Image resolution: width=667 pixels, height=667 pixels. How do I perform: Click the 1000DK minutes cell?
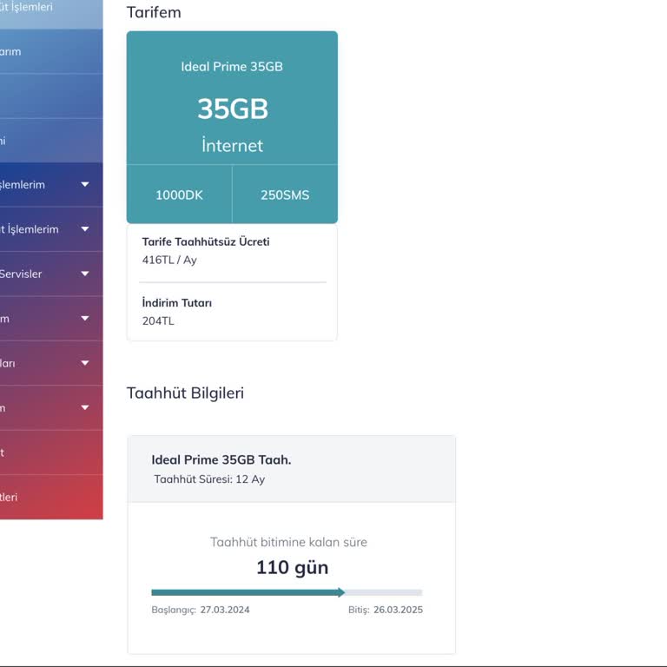pos(179,195)
